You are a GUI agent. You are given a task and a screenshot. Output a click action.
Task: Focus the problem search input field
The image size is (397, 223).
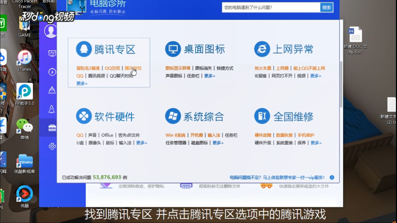[x=271, y=8]
